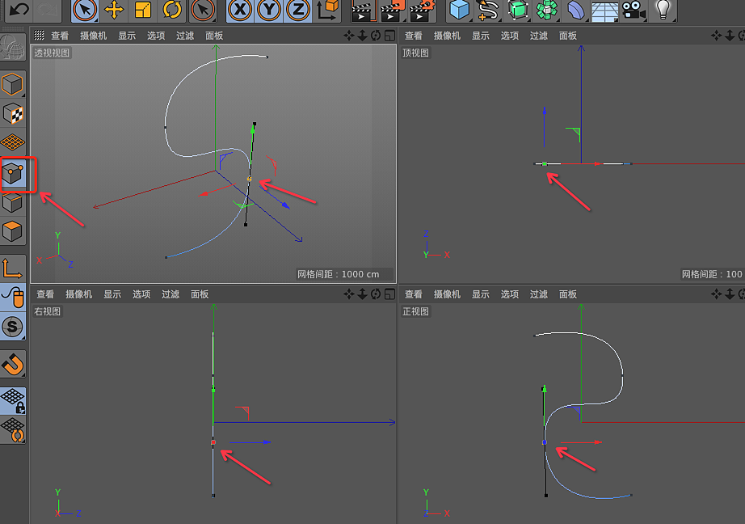Viewport: 745px width, 524px height.
Task: Add a Light object
Action: [x=662, y=11]
